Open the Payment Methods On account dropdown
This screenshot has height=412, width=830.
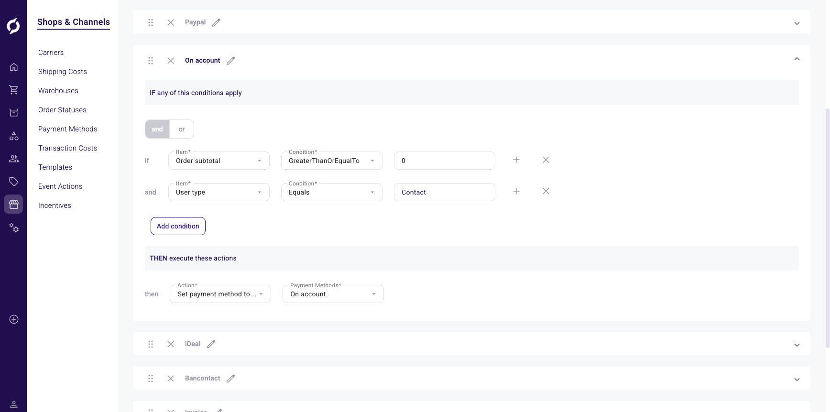[333, 294]
